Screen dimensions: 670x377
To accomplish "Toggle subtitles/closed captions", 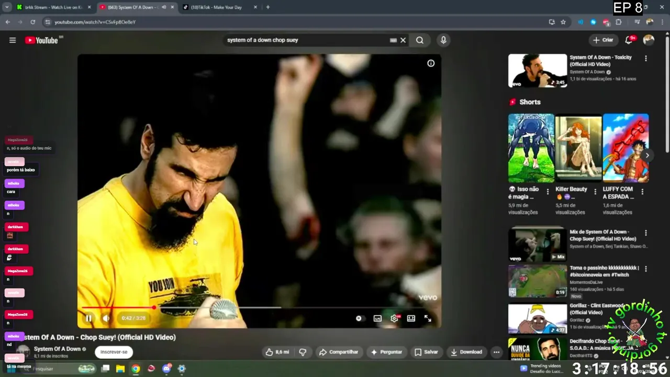I will 377,318.
